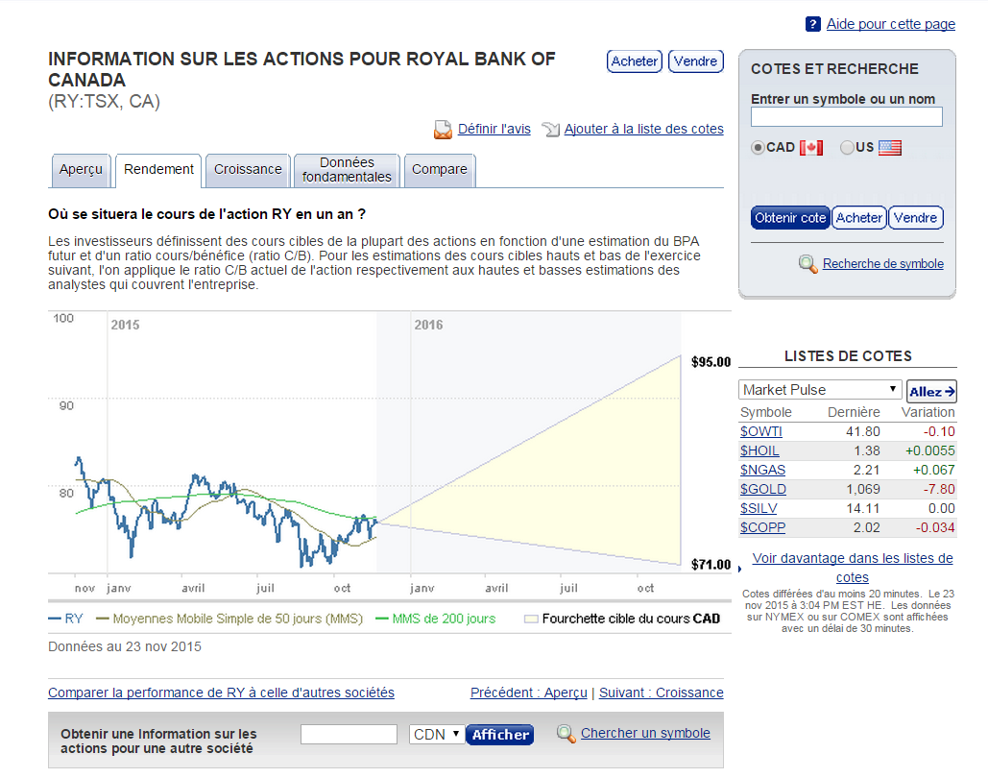Click the Données au 23 nov 2015 text
Viewport: 988px width, 778px height.
(x=125, y=646)
